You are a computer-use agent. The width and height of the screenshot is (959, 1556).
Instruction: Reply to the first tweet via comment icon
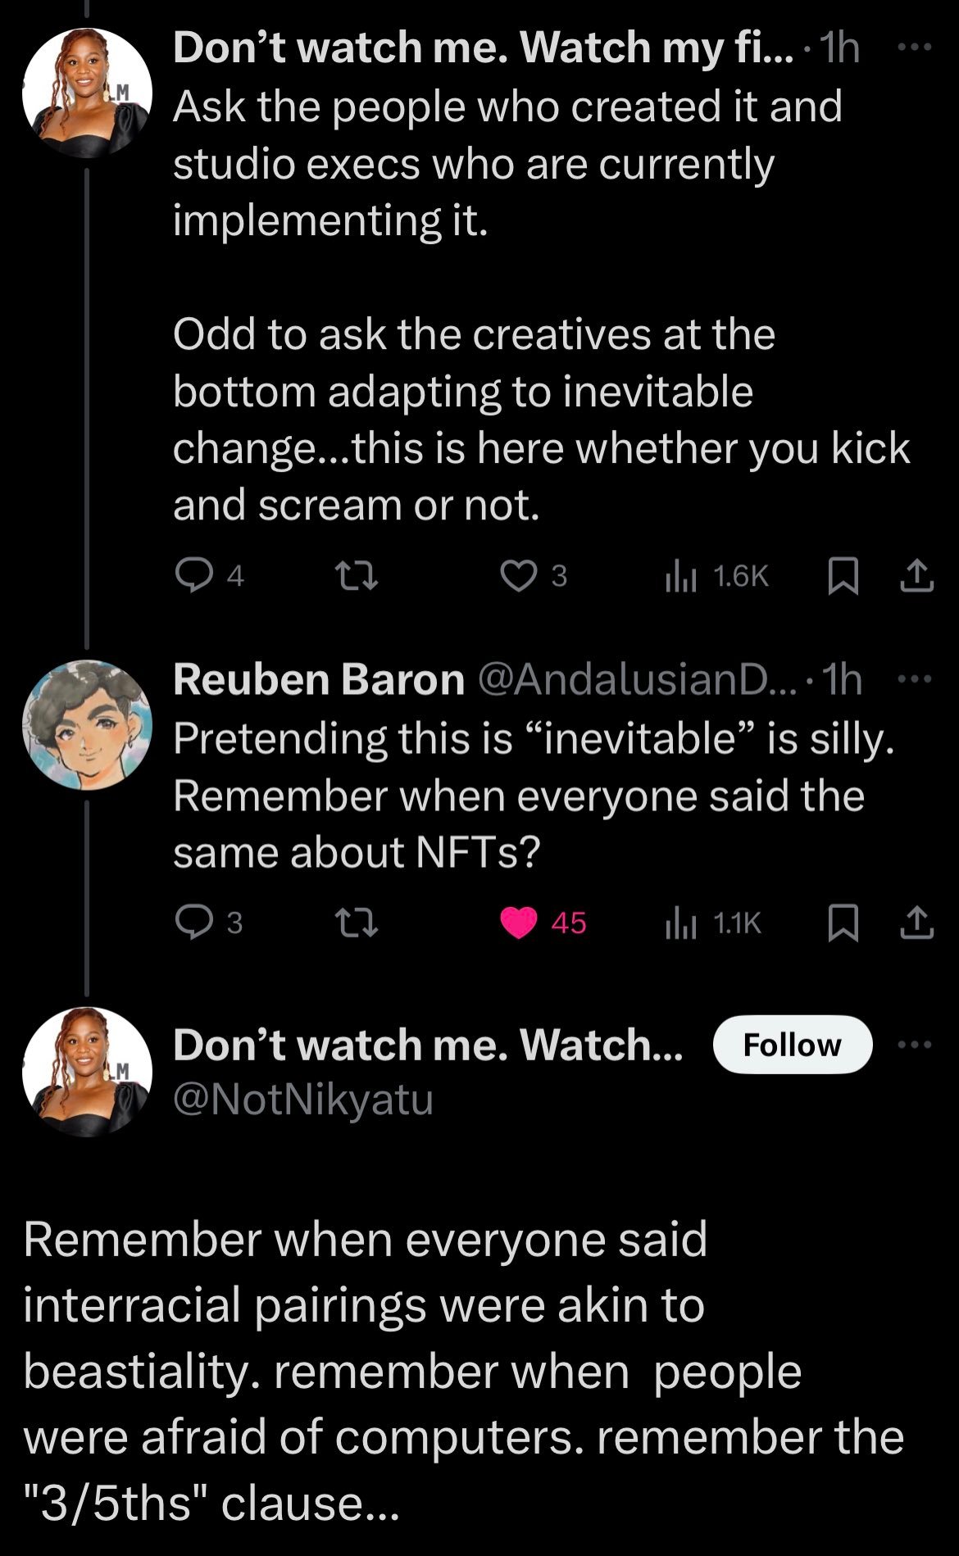(x=193, y=576)
